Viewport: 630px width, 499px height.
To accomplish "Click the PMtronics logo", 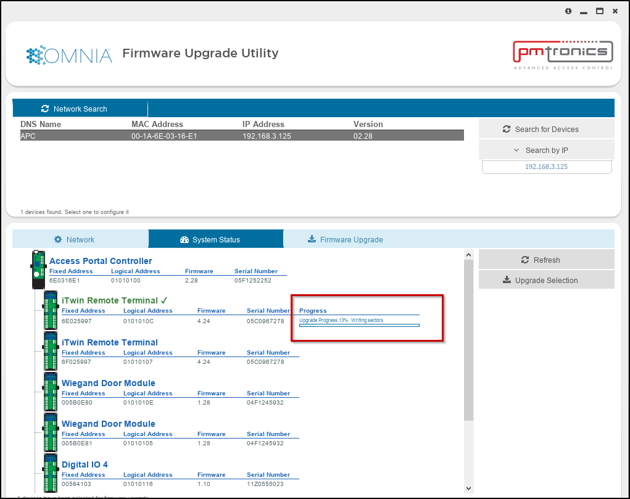I will coord(563,55).
